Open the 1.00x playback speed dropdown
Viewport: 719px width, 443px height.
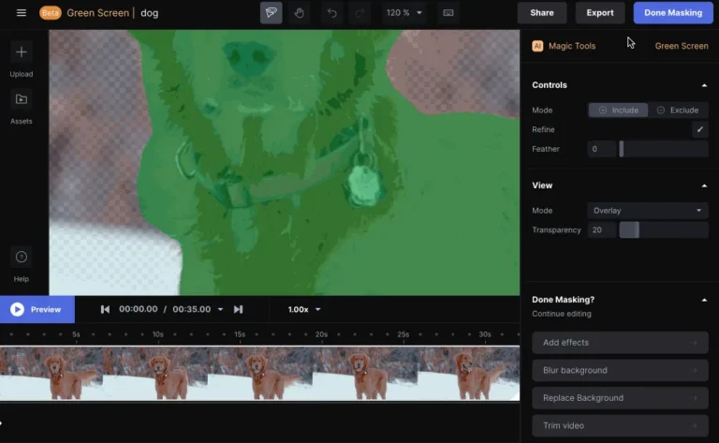coord(304,309)
